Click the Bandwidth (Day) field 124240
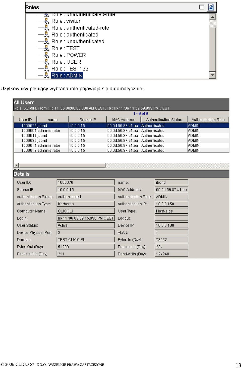241x368 pixels. point(171,254)
